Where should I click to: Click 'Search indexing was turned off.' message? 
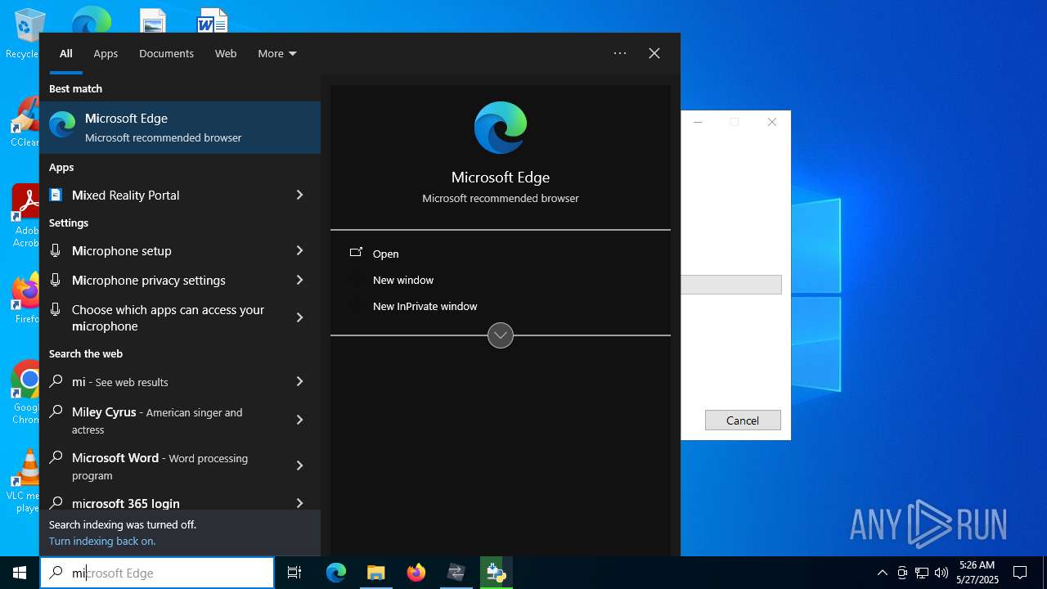(x=123, y=524)
